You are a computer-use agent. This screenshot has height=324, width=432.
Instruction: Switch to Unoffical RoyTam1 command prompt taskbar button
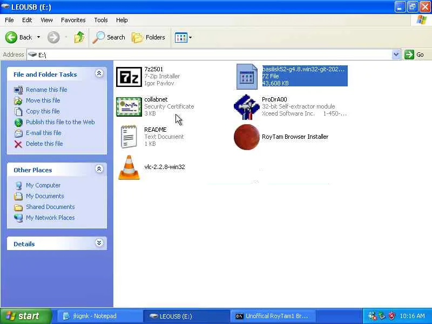[273, 316]
